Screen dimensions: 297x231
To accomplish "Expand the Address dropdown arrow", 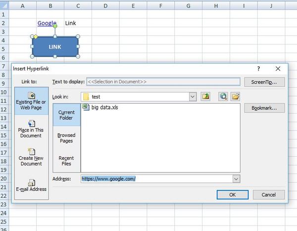I will point(236,178).
